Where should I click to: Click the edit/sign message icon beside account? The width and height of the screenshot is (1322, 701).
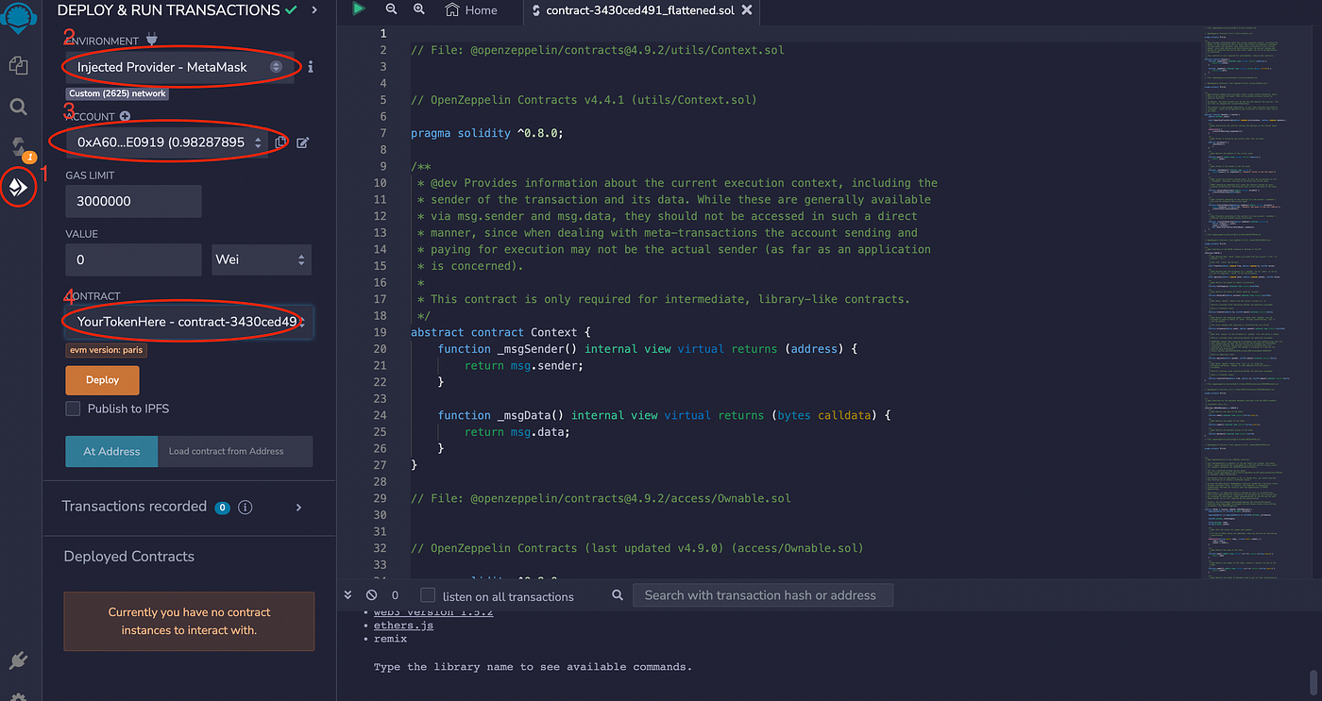(303, 142)
